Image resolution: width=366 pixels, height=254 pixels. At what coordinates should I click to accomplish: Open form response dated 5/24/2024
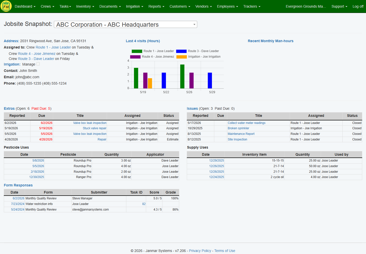tap(18, 210)
